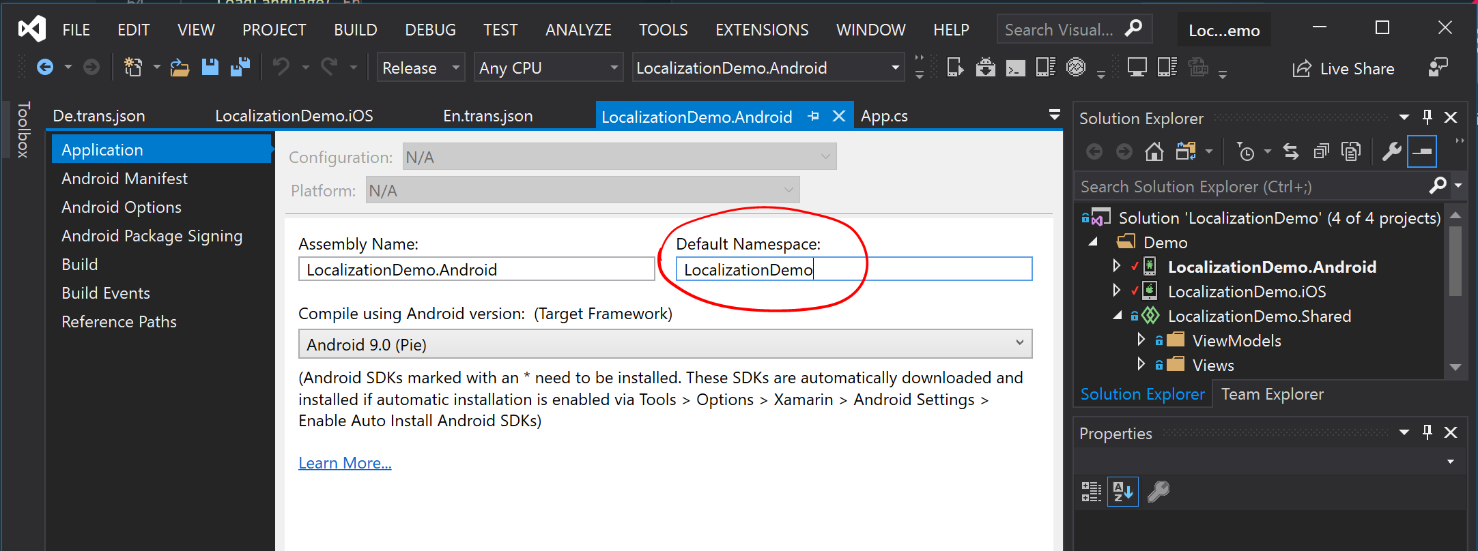Click the Search Solution Explorer field
1478x551 pixels.
(1253, 186)
